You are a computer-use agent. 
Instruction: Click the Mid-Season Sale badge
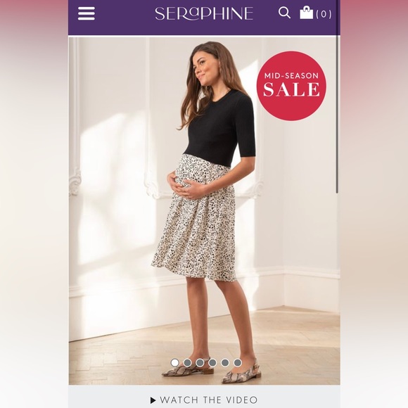tap(291, 86)
